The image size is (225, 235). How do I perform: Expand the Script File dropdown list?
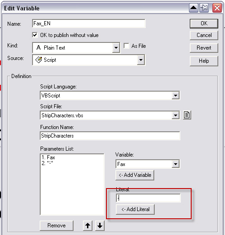point(175,115)
